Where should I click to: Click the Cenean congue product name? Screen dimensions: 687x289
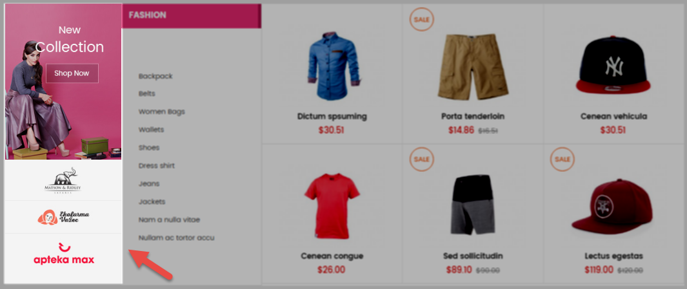coord(332,256)
